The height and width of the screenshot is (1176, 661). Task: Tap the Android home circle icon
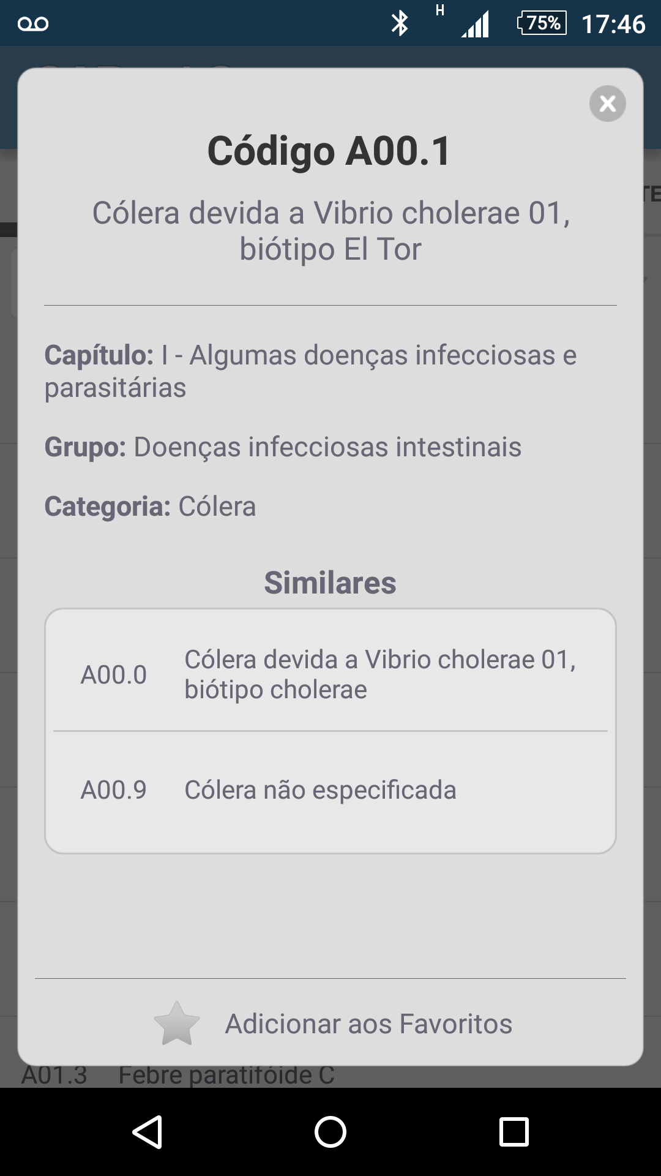[330, 1131]
